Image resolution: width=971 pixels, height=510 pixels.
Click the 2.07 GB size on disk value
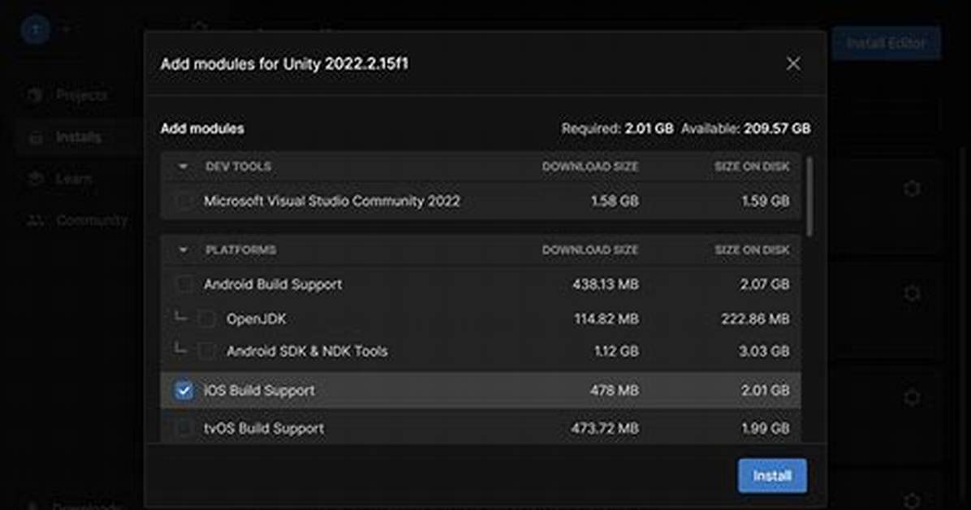pos(765,284)
